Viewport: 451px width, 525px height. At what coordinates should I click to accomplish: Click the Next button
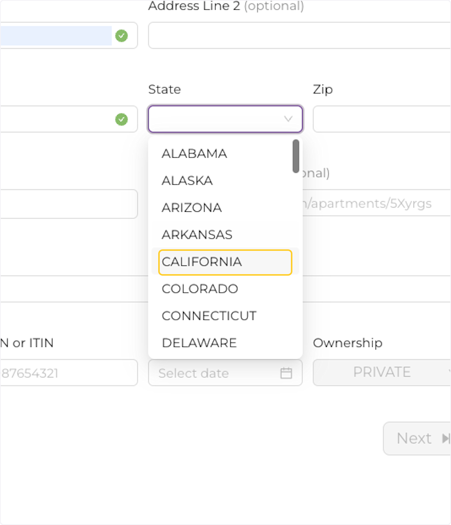pyautogui.click(x=413, y=438)
